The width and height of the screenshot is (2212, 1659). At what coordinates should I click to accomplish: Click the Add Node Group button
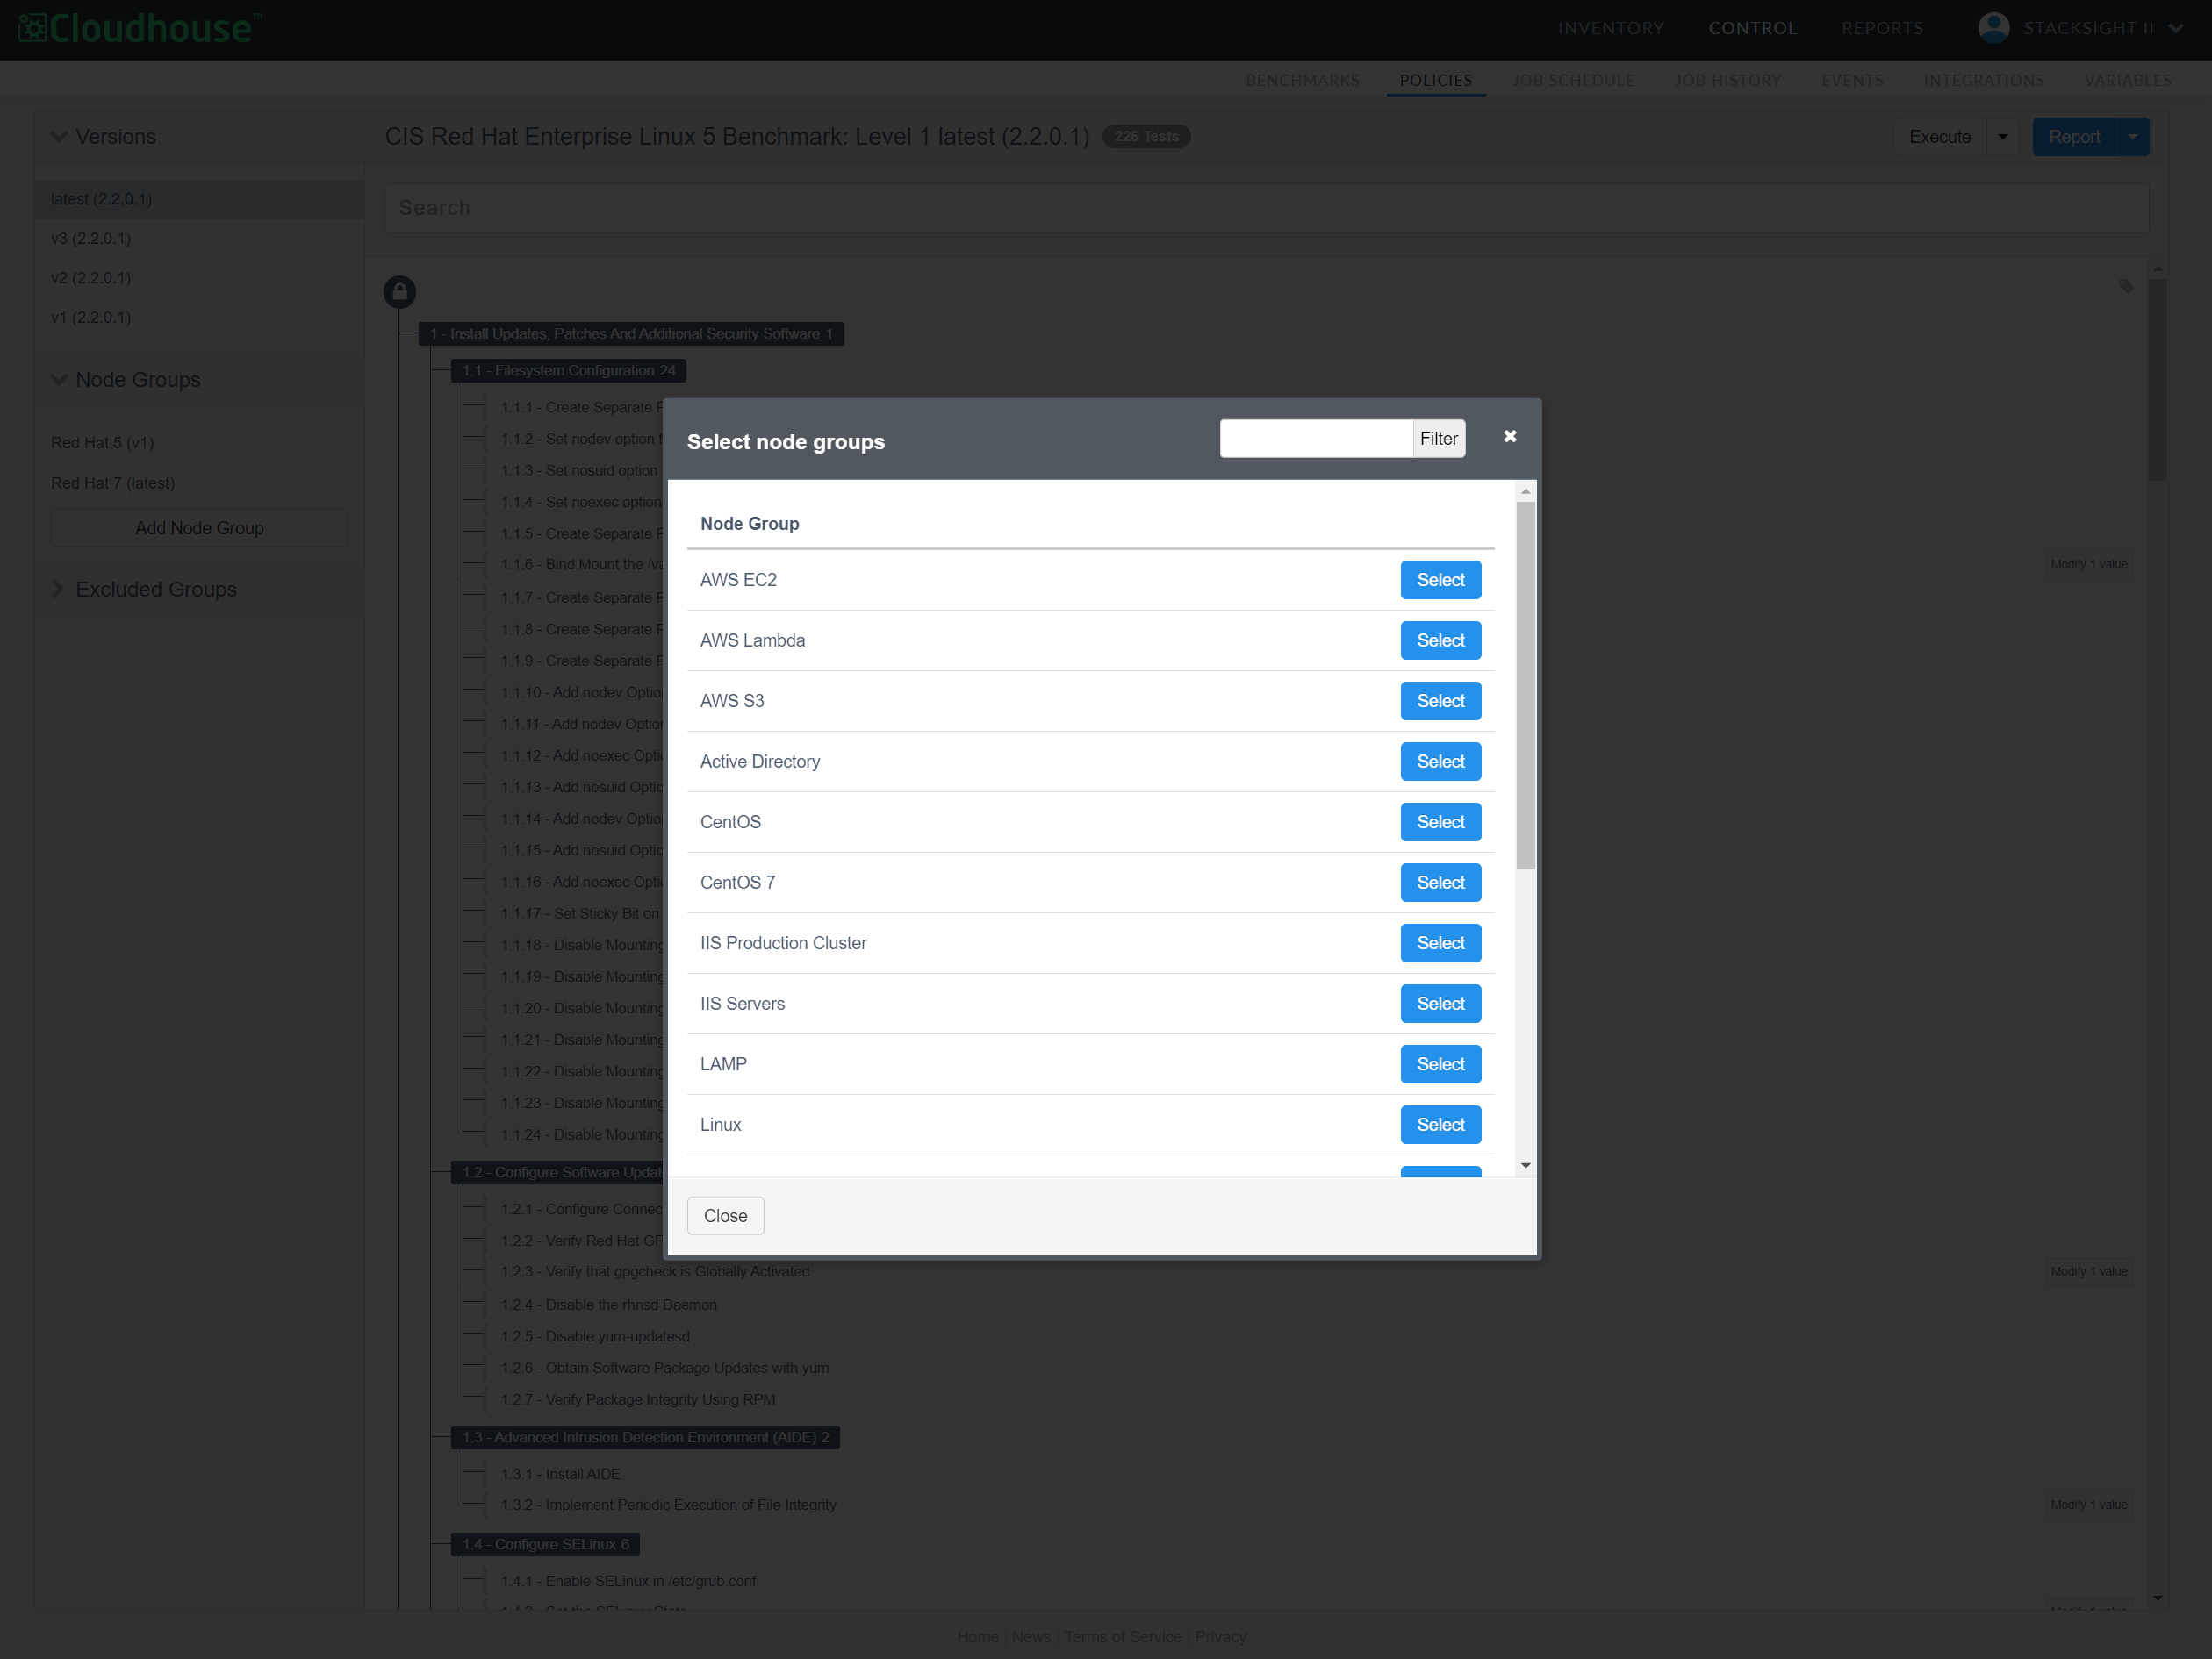tap(200, 527)
